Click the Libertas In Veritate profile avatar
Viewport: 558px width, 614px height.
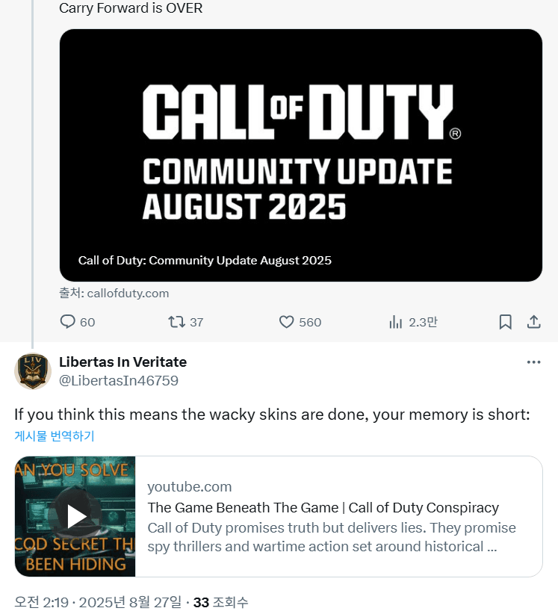click(33, 371)
